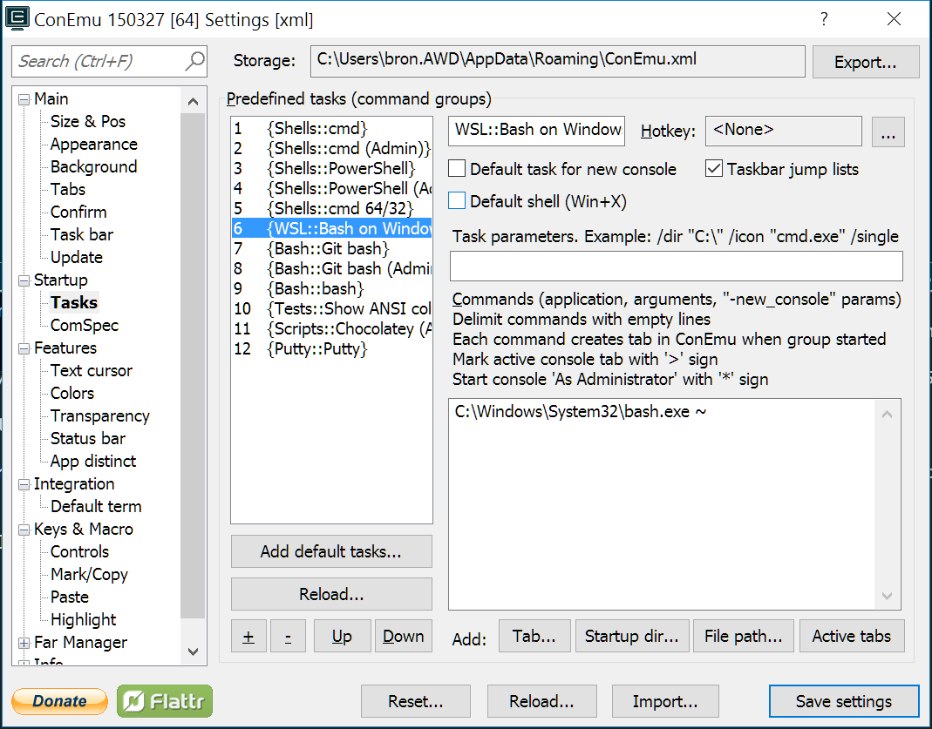Open Paste settings page

point(70,597)
